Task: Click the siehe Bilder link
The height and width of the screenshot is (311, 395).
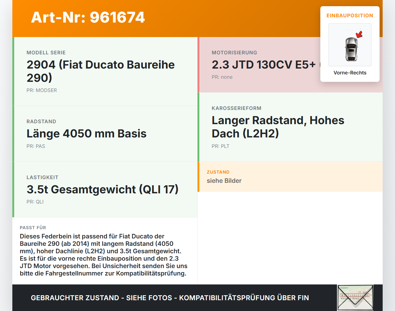Action: click(224, 181)
